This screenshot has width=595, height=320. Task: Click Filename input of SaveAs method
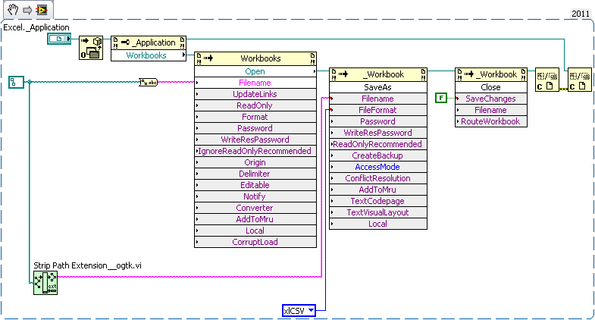click(378, 99)
